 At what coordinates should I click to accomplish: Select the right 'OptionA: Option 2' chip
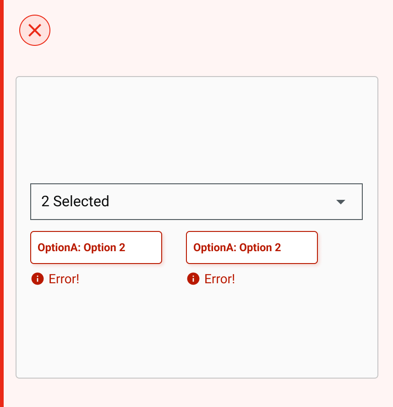(x=252, y=247)
